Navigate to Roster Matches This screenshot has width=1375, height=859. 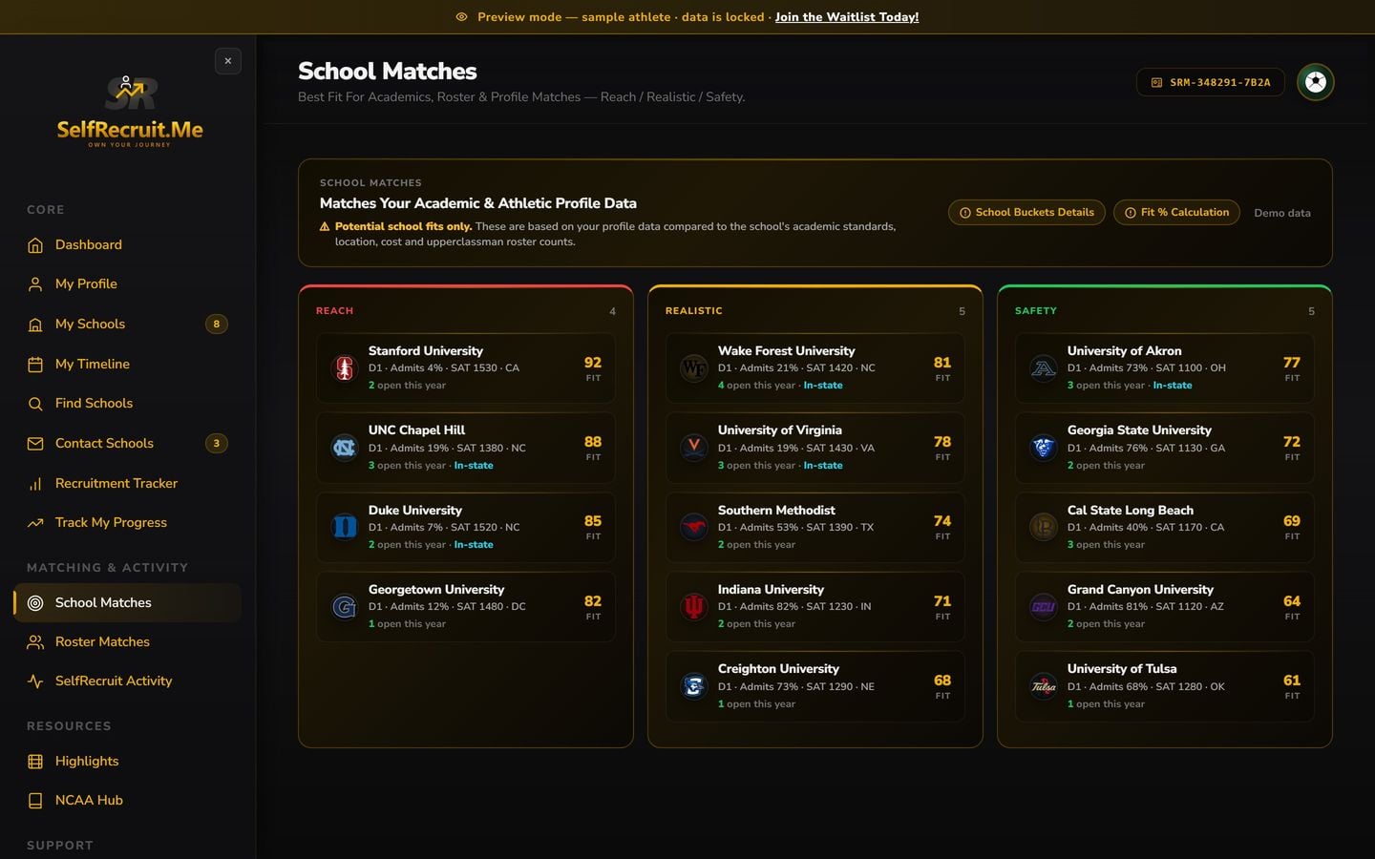(x=127, y=642)
